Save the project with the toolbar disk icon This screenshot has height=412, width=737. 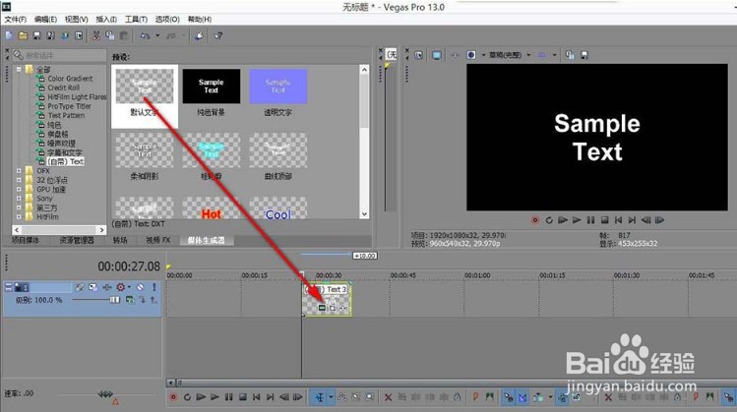36,35
